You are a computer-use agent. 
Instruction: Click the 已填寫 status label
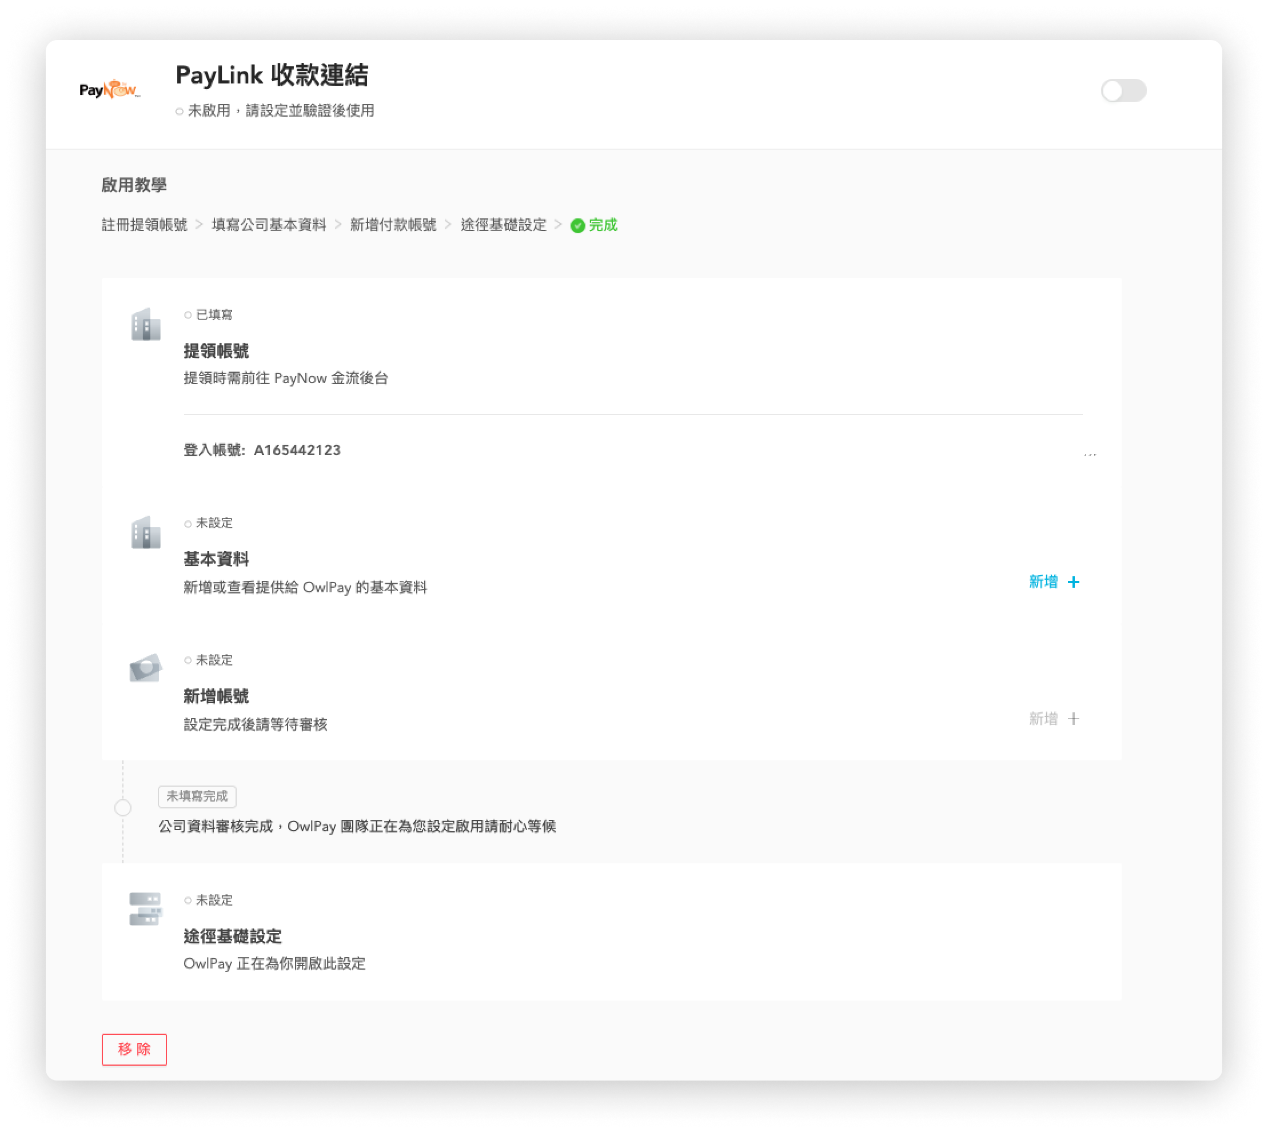click(x=214, y=314)
